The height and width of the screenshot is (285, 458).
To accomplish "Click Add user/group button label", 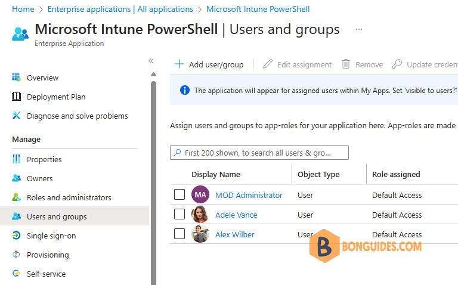I will click(x=216, y=64).
